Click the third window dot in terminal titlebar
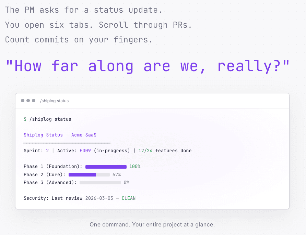 point(34,101)
